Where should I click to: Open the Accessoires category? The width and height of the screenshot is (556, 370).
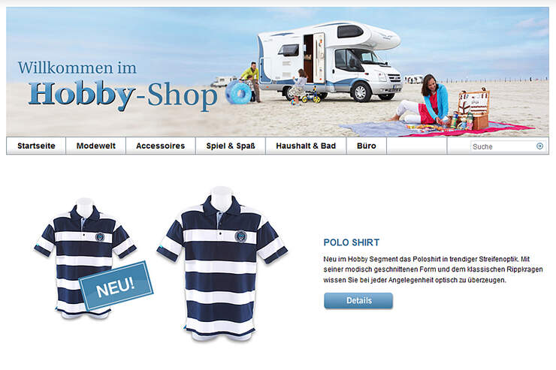point(160,146)
